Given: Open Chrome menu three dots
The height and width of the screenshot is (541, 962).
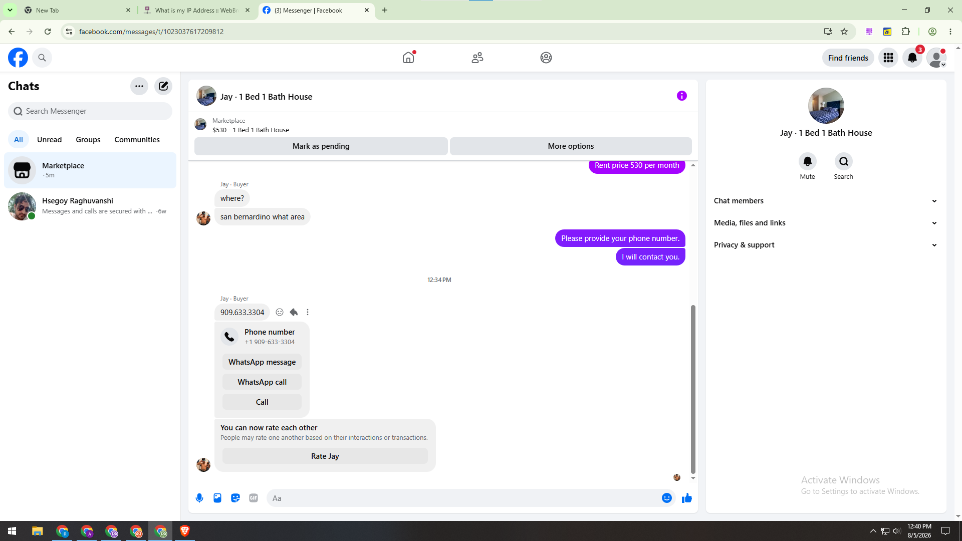Looking at the screenshot, I should point(950,32).
